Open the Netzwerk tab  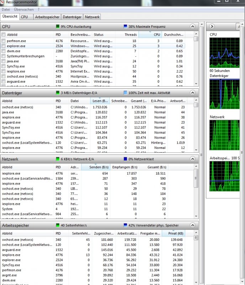tap(92, 17)
